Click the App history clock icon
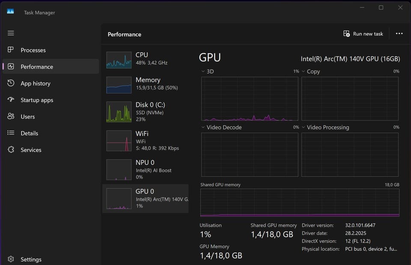 [x=11, y=83]
